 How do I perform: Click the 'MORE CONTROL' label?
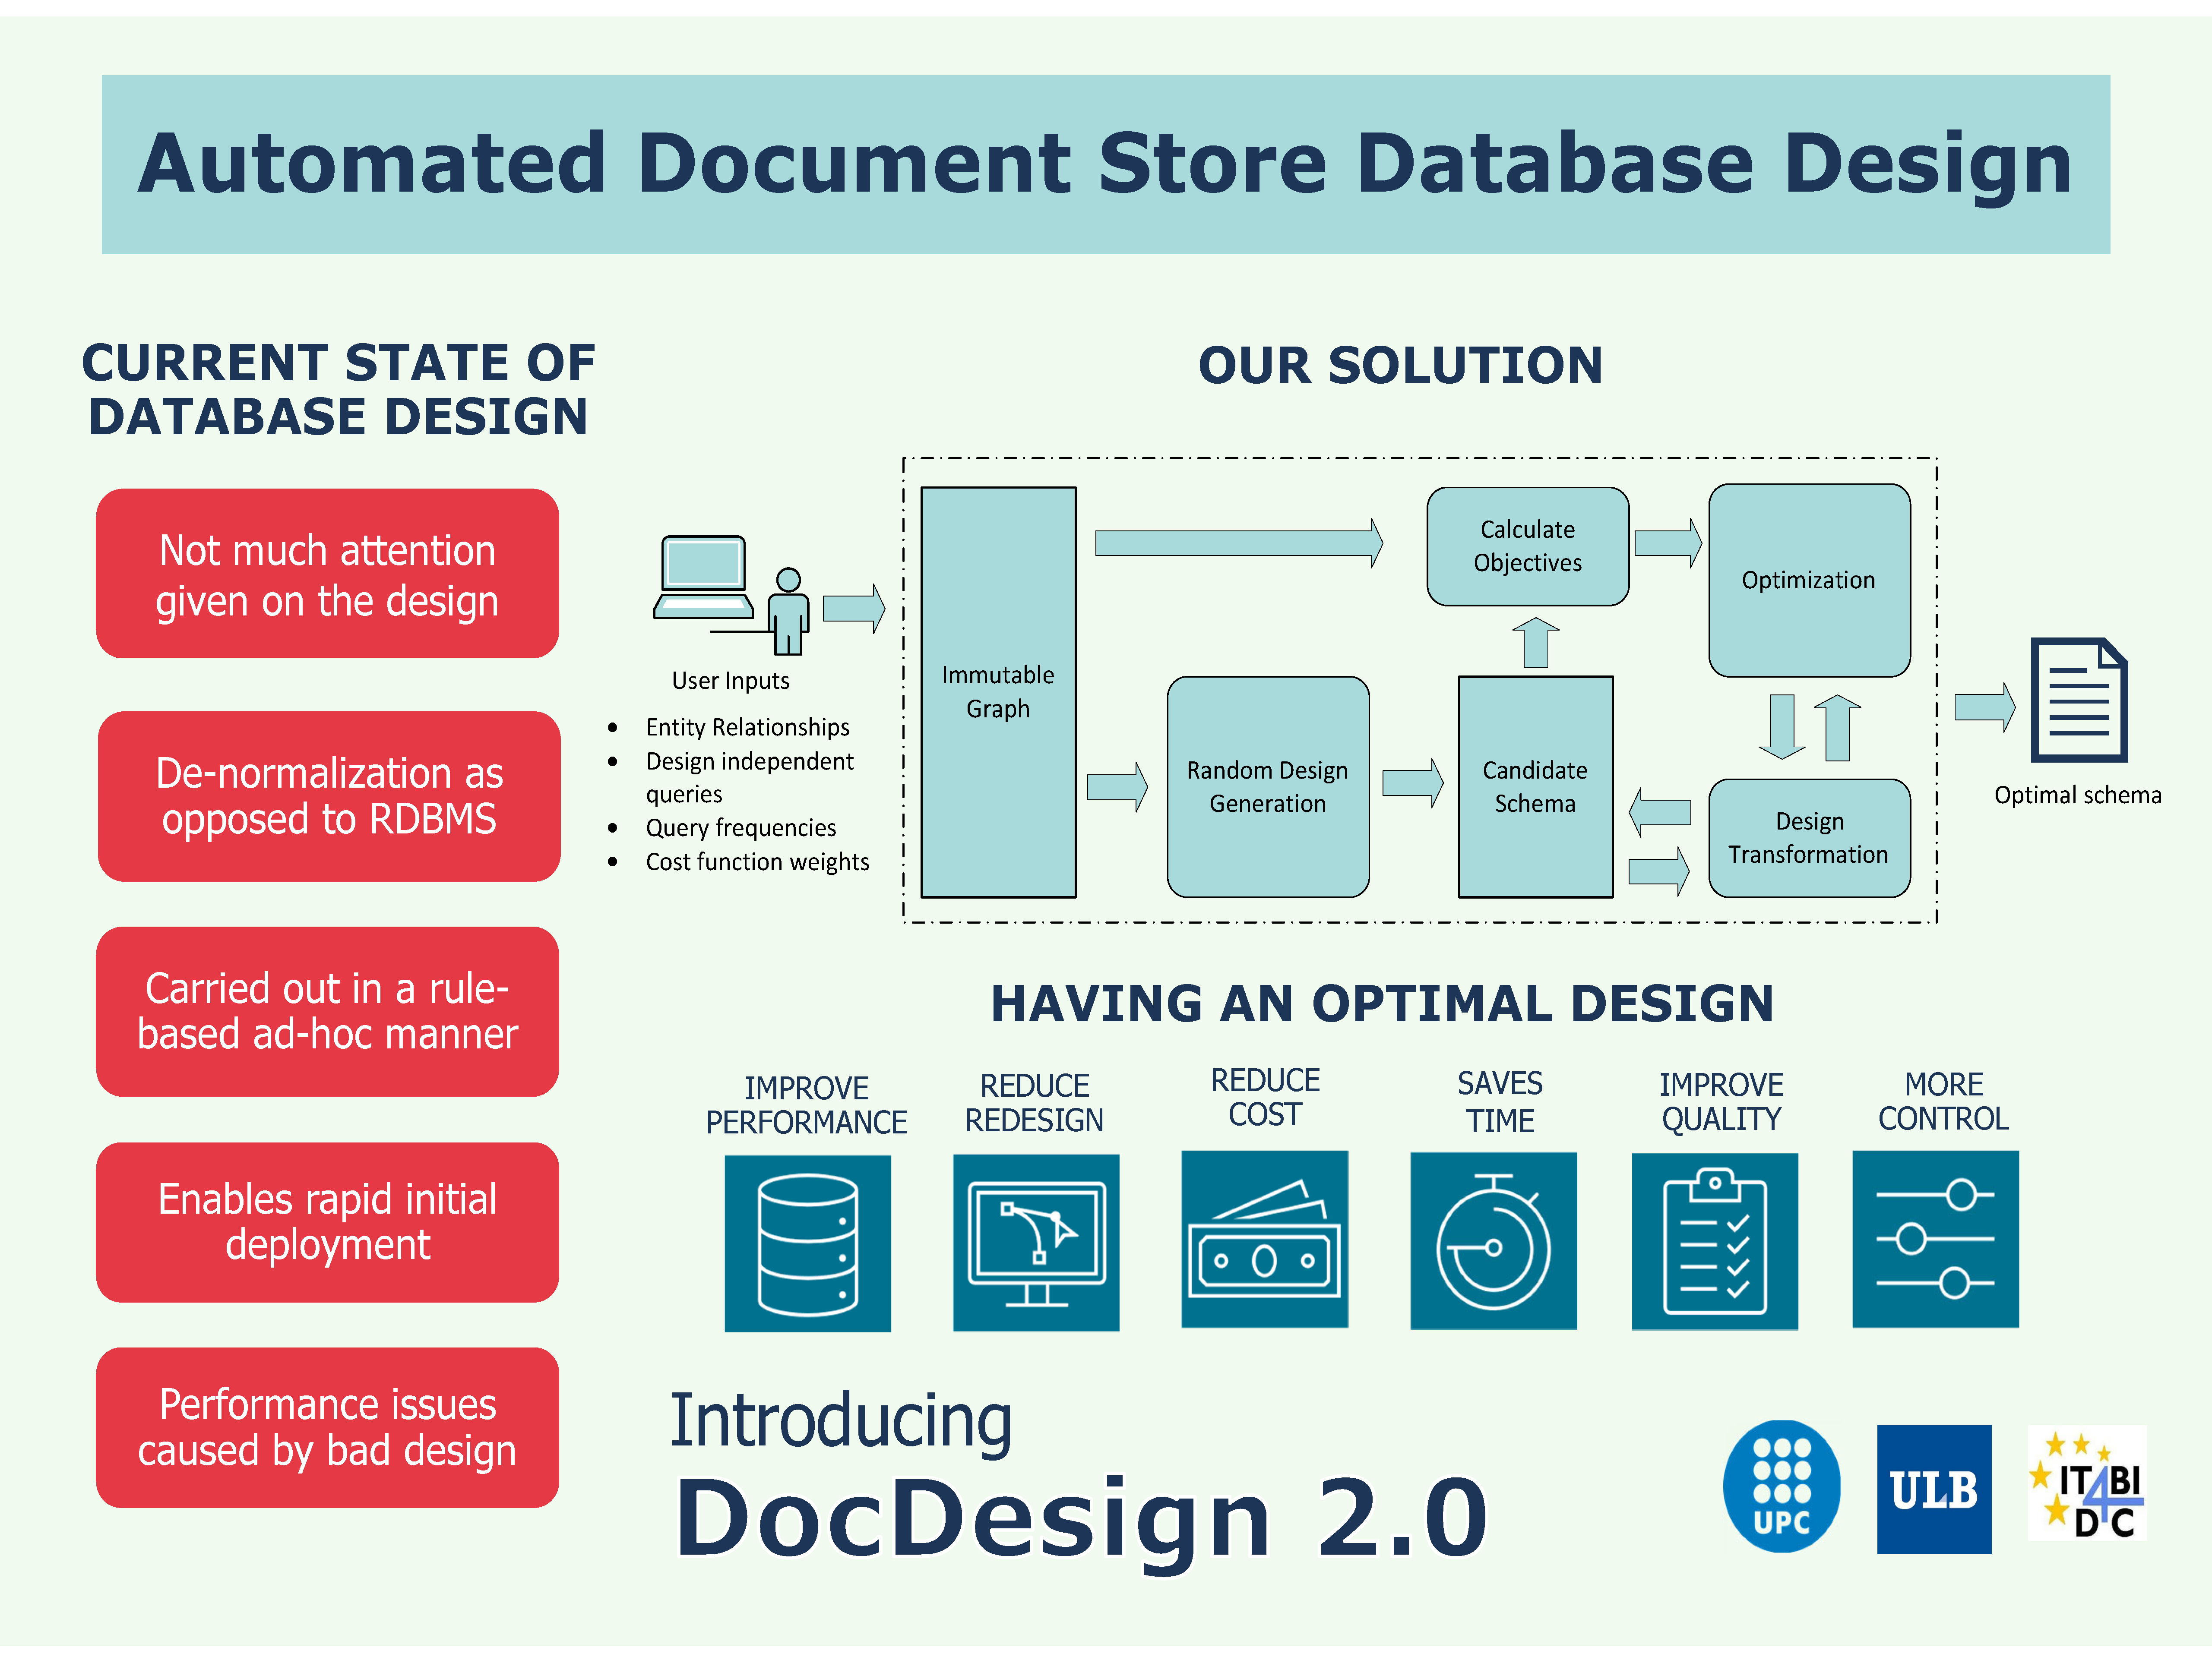[x=1943, y=1101]
